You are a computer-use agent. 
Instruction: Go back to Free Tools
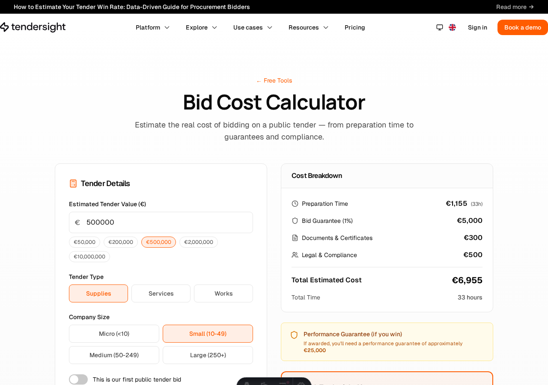click(x=274, y=80)
